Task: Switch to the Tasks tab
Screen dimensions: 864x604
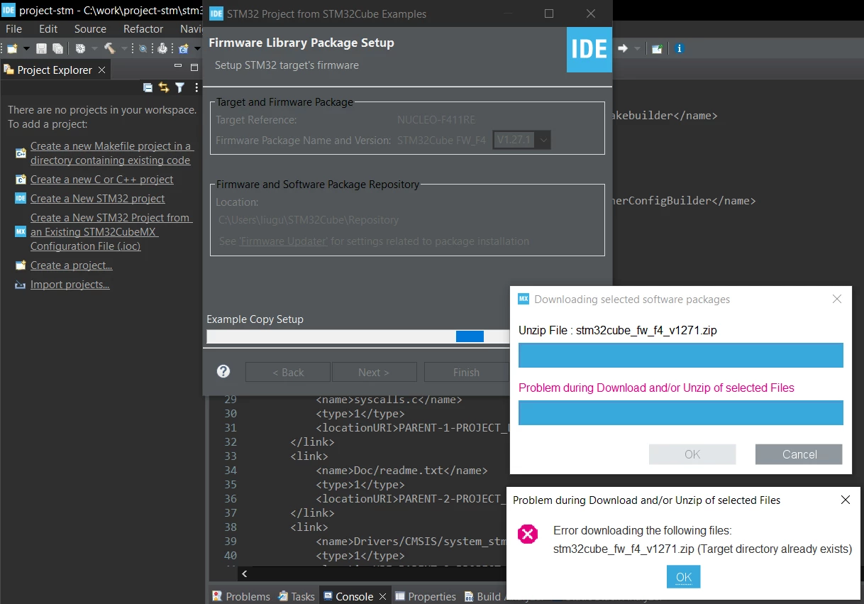Action: click(297, 596)
